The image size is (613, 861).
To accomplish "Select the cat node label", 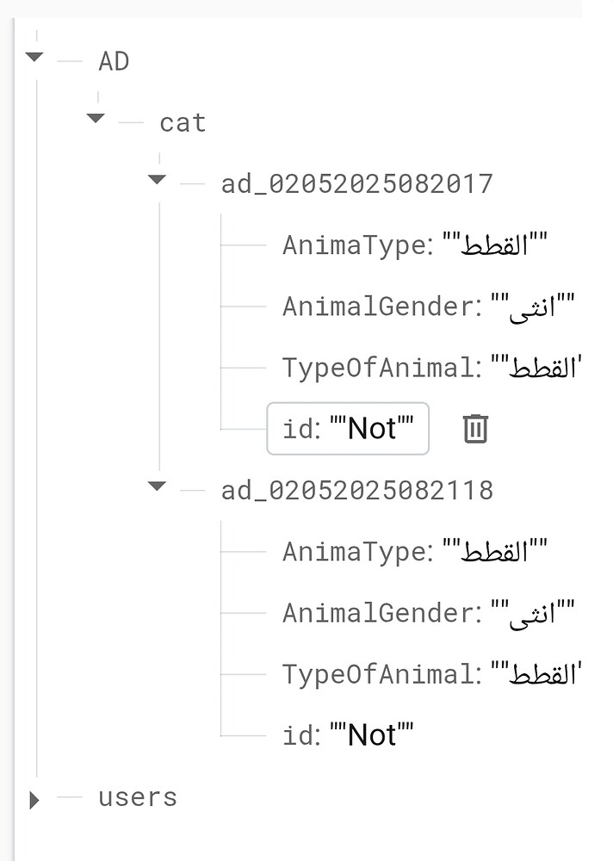I will point(183,122).
